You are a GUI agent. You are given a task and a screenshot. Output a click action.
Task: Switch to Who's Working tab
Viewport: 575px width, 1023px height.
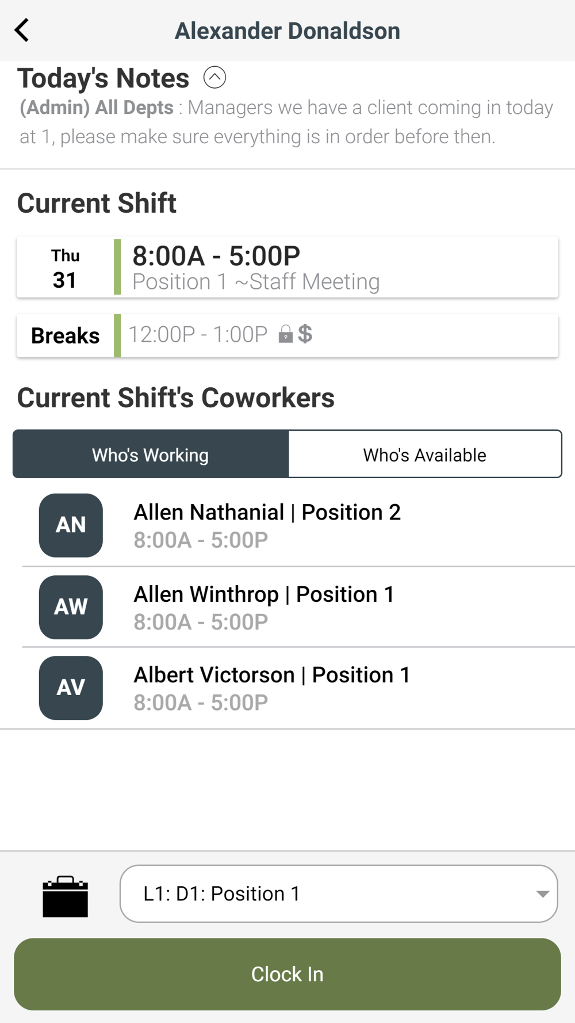[x=151, y=454]
